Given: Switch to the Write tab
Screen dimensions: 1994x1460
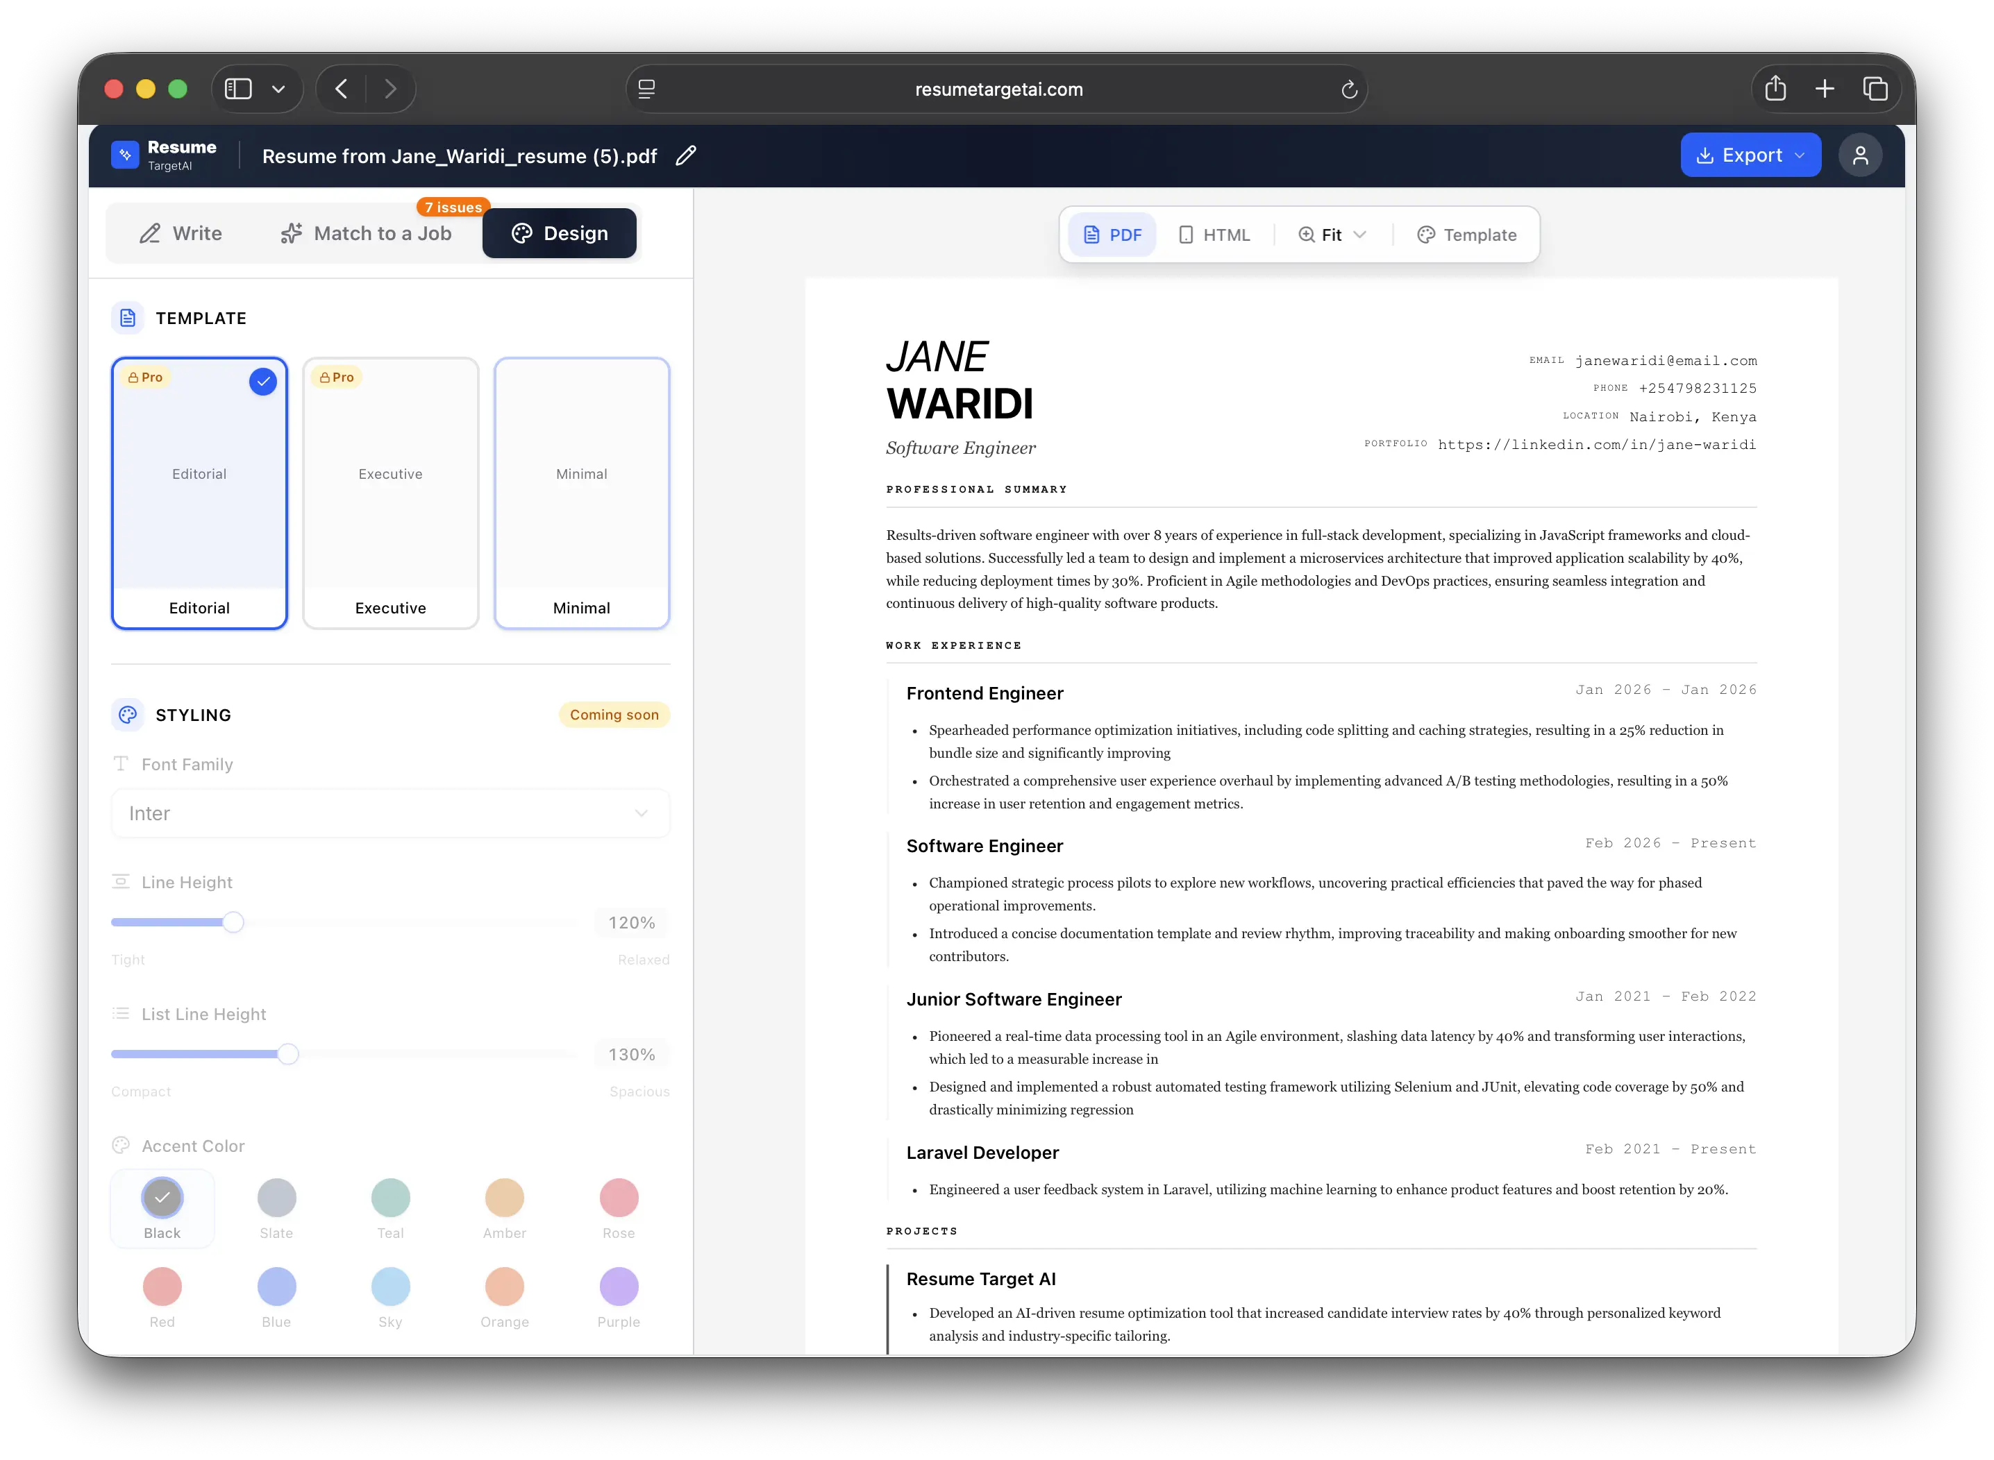Looking at the screenshot, I should 181,233.
